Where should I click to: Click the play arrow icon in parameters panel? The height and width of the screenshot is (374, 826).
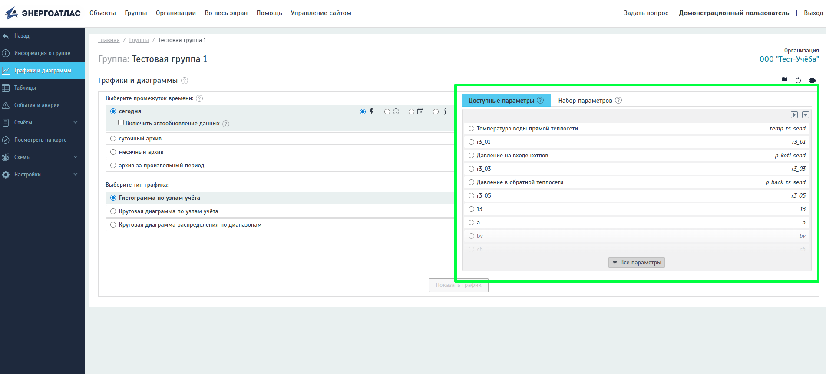tap(794, 115)
